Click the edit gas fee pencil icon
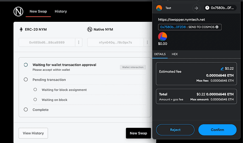The image size is (243, 143). (x=222, y=69)
